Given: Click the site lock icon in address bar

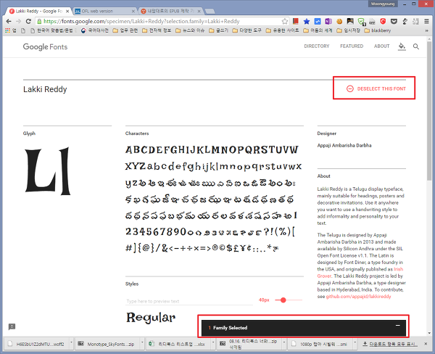Looking at the screenshot, I should 39,21.
